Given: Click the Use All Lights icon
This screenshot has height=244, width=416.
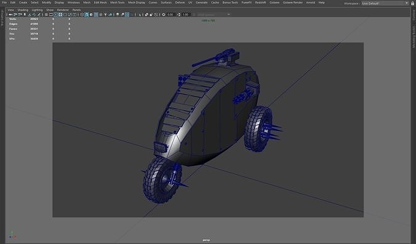Looking at the screenshot, I should [106, 15].
